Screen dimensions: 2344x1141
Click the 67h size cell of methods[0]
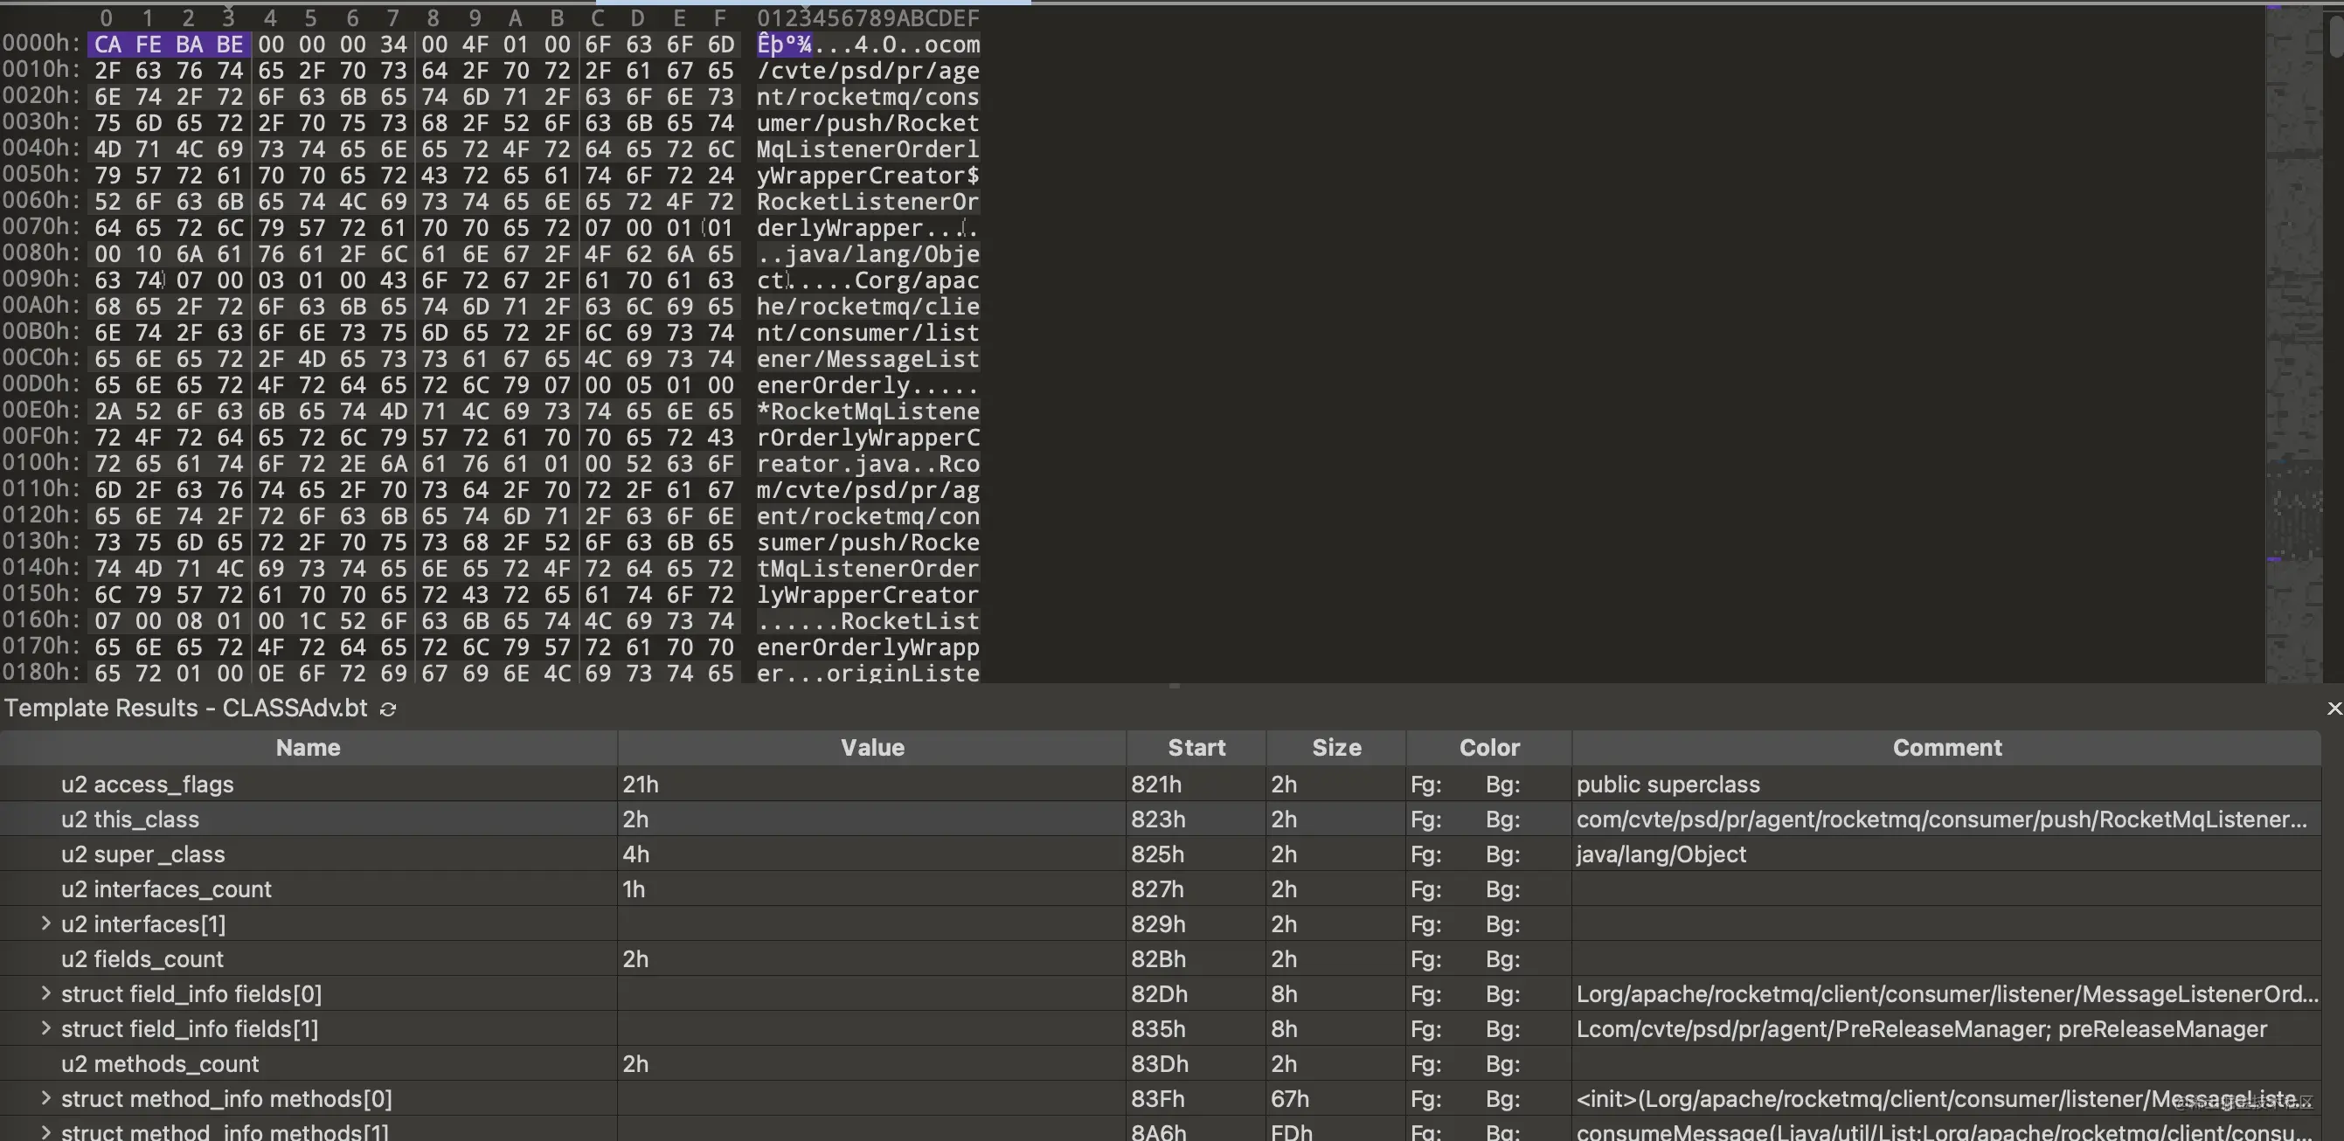(x=1289, y=1098)
